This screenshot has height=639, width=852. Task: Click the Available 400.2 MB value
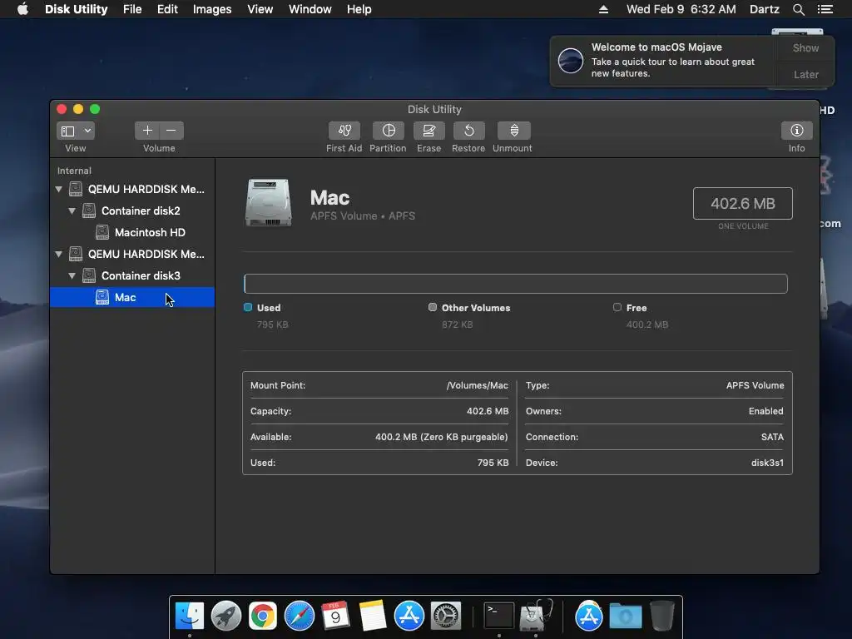tap(441, 437)
